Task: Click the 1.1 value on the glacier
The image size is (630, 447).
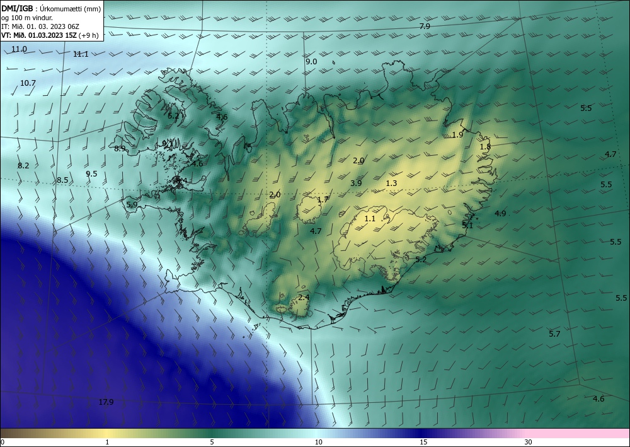Action: (x=370, y=219)
